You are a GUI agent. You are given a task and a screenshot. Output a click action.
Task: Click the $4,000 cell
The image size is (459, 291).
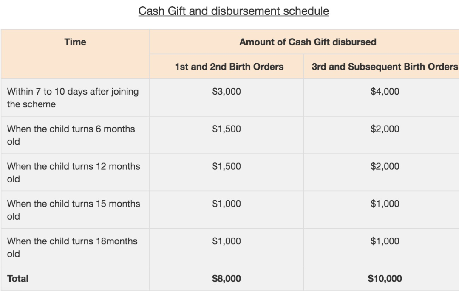(385, 92)
